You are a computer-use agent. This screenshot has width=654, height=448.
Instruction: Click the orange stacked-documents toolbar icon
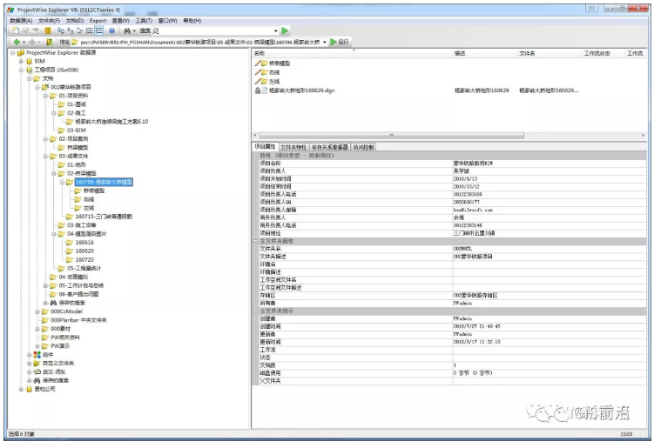(x=48, y=30)
